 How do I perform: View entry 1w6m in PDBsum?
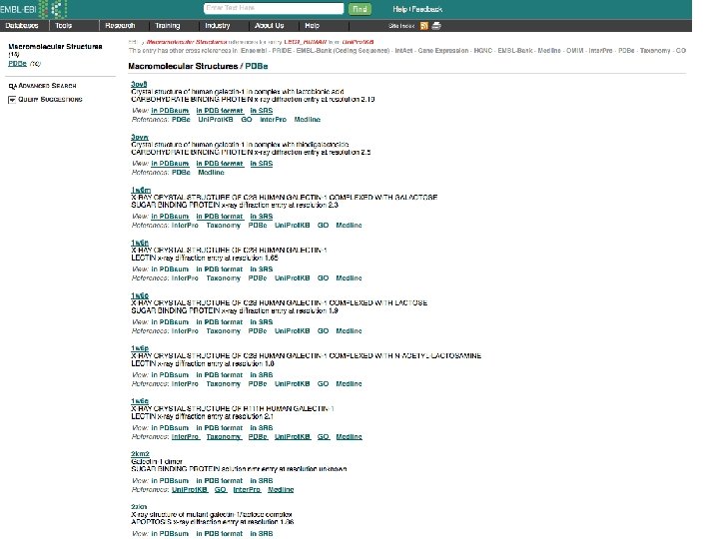[x=170, y=217]
